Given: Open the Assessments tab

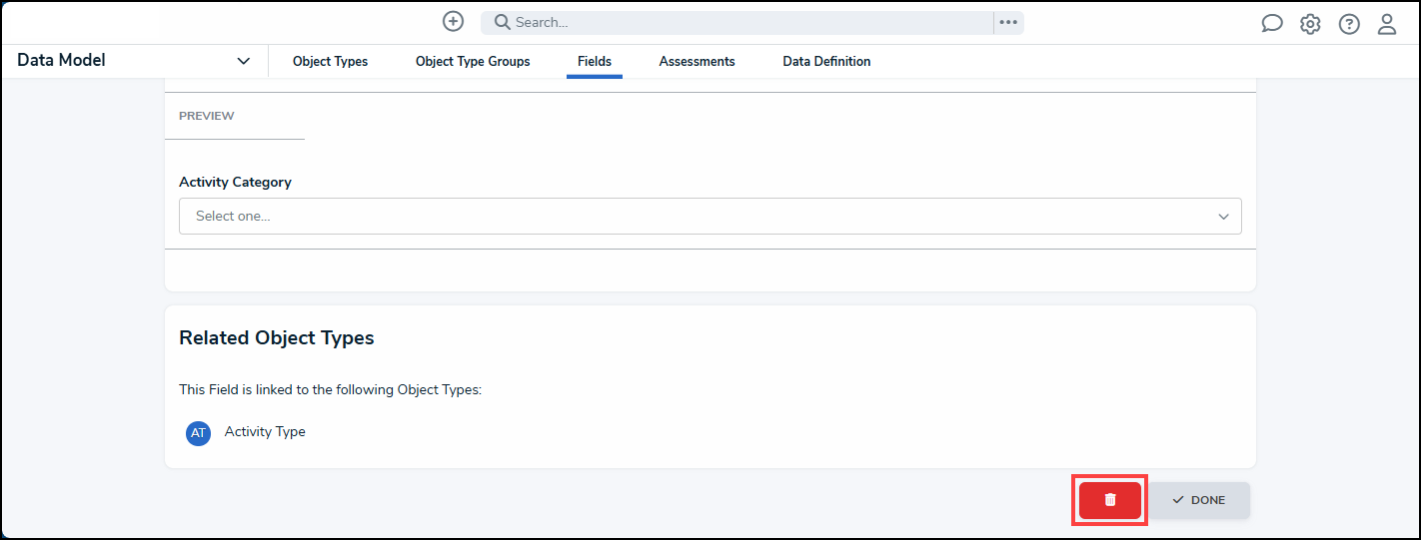Looking at the screenshot, I should pos(697,62).
